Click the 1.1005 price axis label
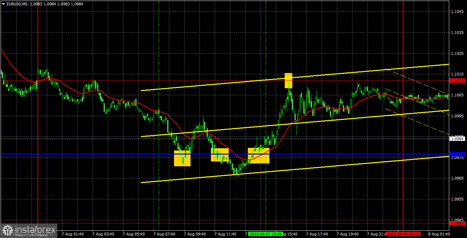This screenshot has height=238, width=467. (457, 95)
